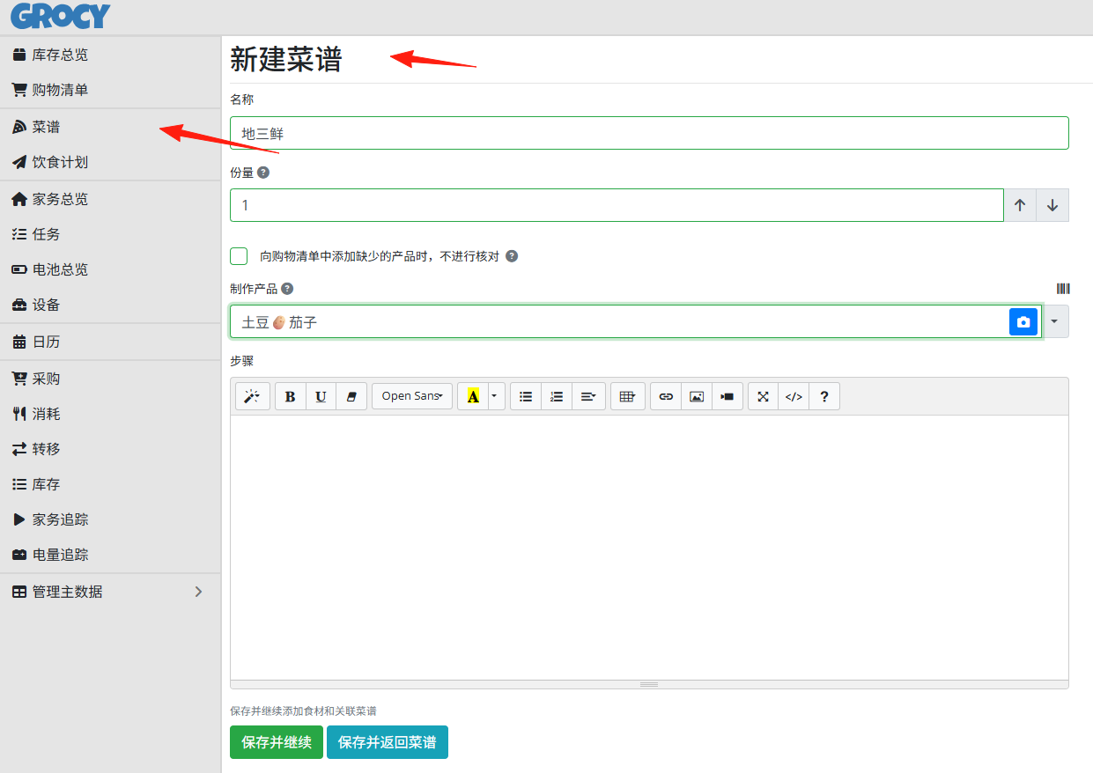Go to 菜谱 in sidebar
The height and width of the screenshot is (773, 1093).
tap(110, 127)
